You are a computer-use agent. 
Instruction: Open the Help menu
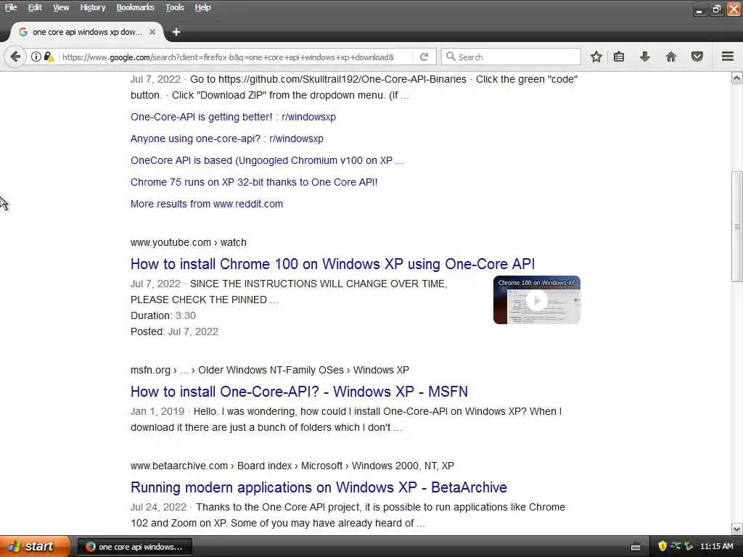(203, 7)
